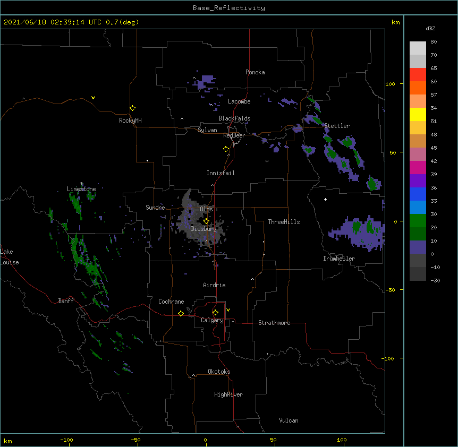Click the Airdrie city label
458x447 pixels.
click(215, 285)
